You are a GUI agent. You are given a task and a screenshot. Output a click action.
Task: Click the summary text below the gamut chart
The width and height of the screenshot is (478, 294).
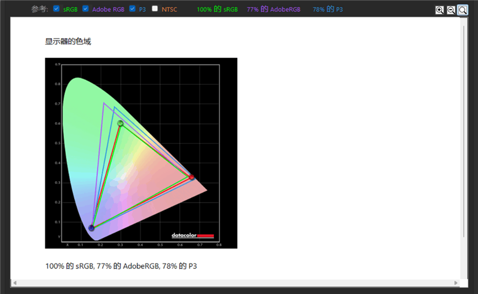(121, 266)
